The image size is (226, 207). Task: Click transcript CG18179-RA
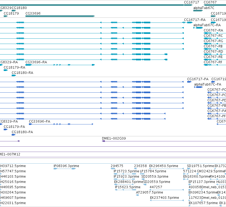pyautogui.click(x=14, y=67)
